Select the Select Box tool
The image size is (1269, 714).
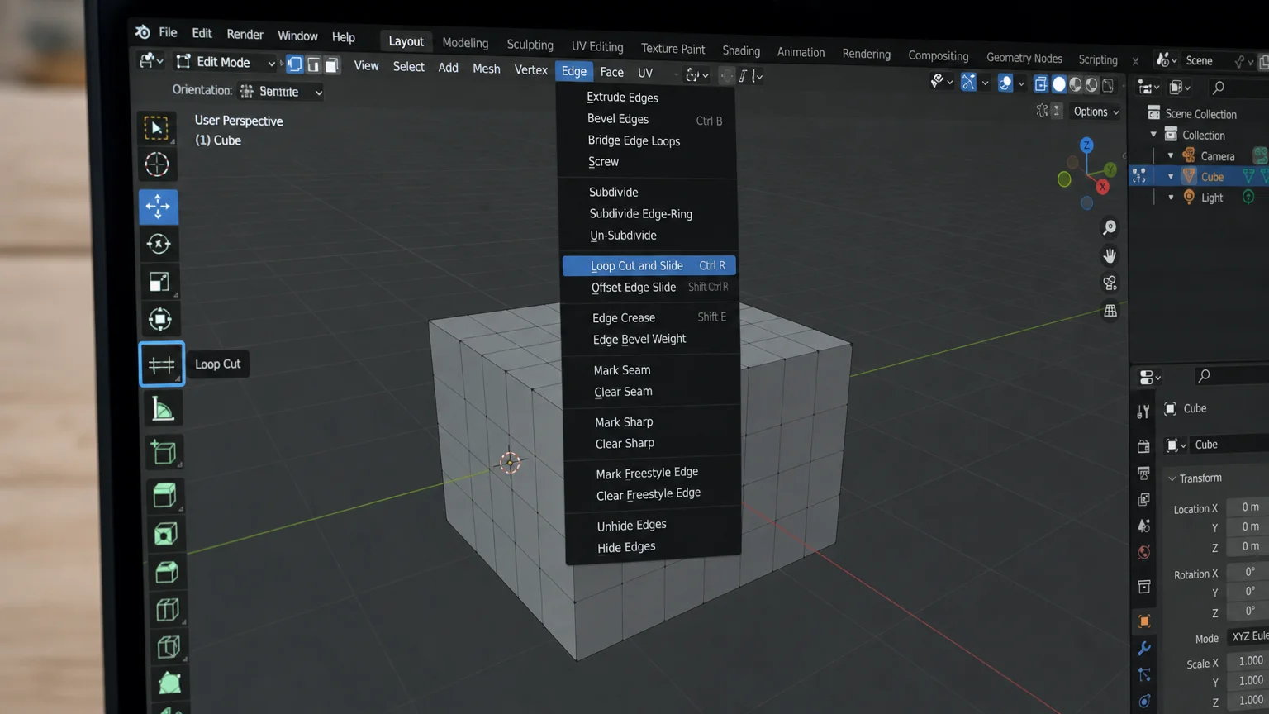(156, 128)
